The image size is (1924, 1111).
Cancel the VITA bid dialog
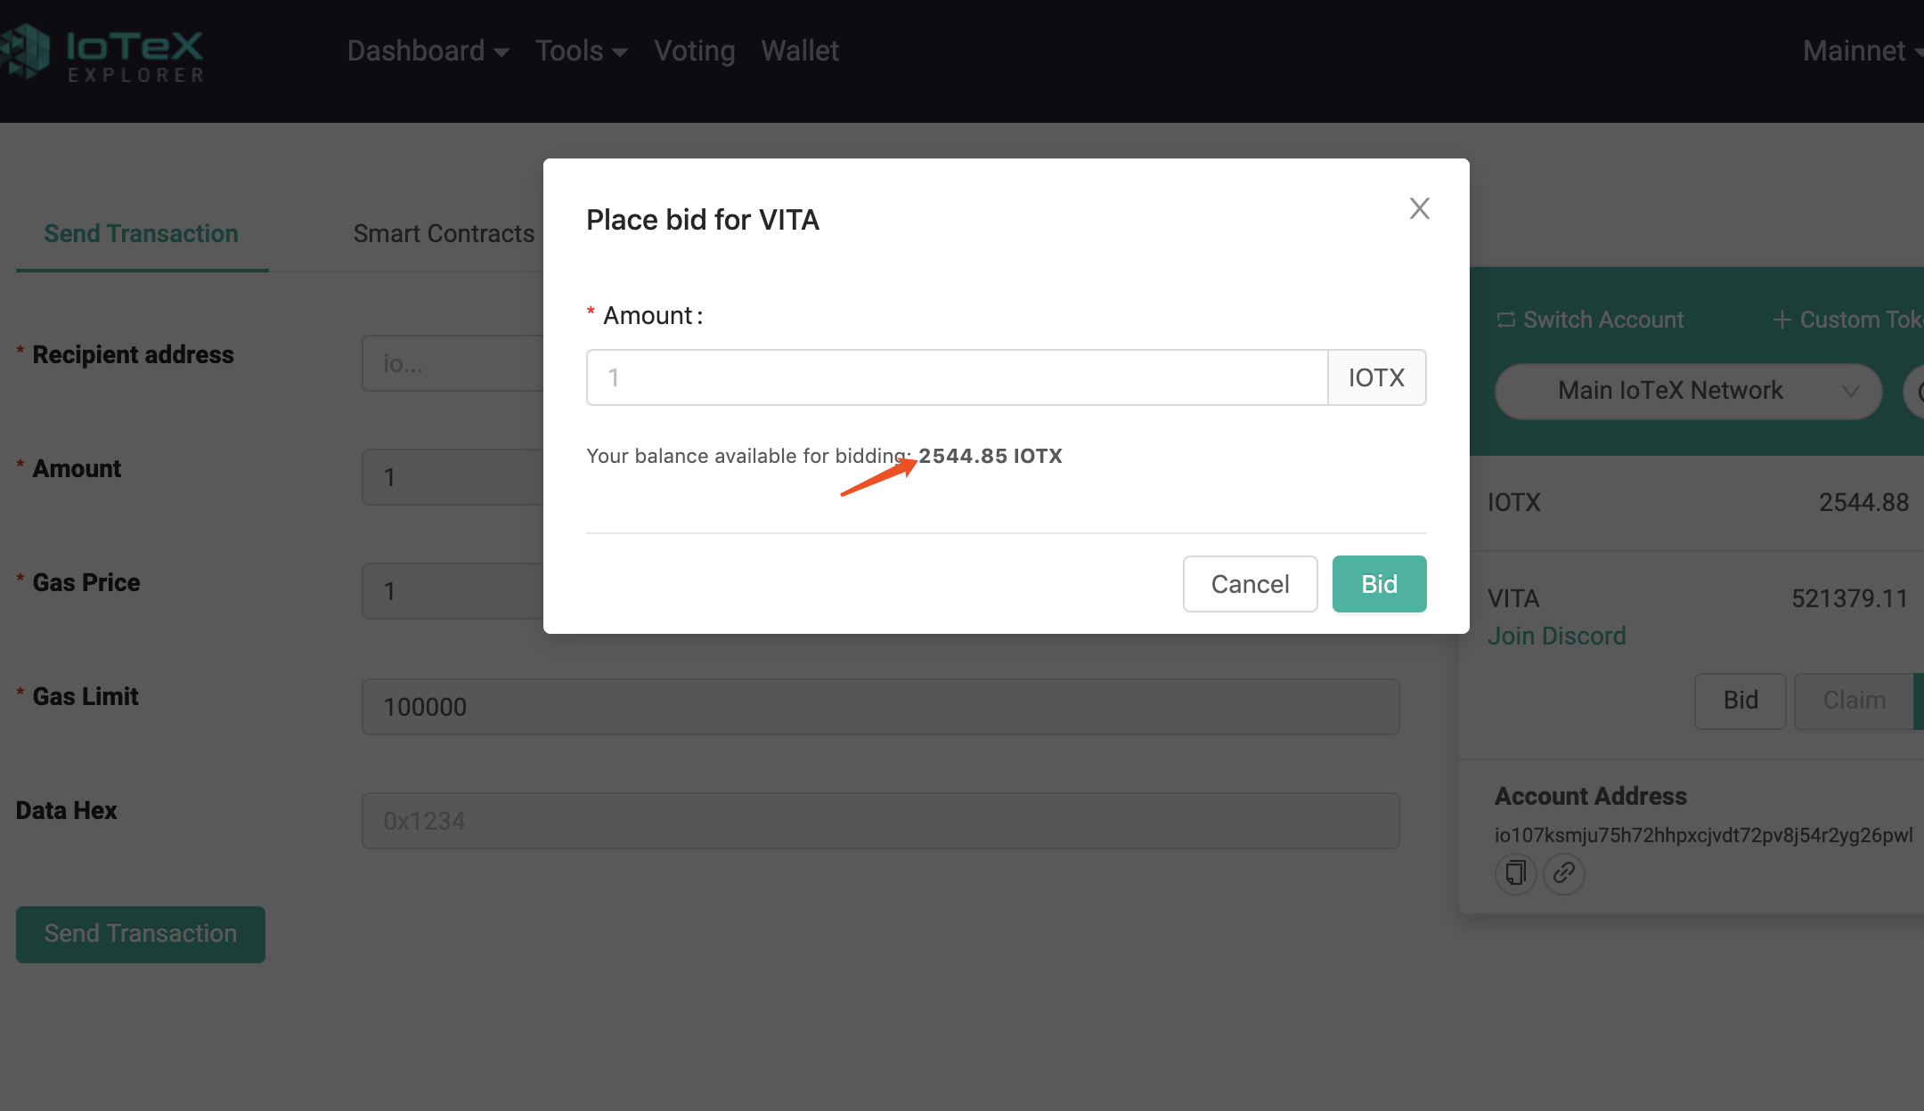1250,583
